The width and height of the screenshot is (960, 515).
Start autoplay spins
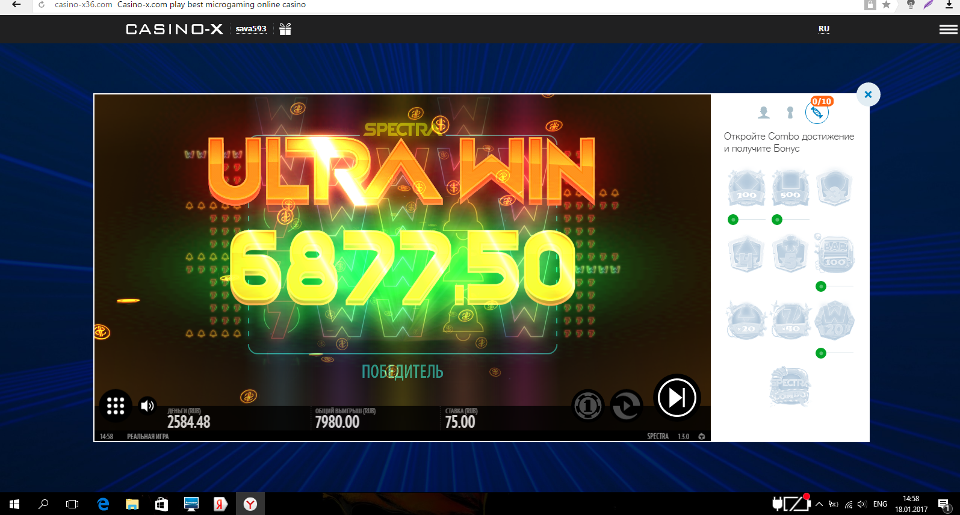point(626,406)
